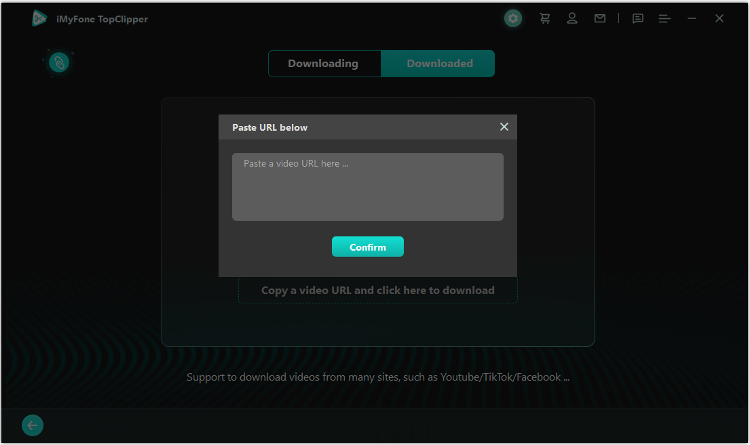Click the iMyFone TopClipper logo icon
This screenshot has height=445, width=750.
[x=39, y=18]
